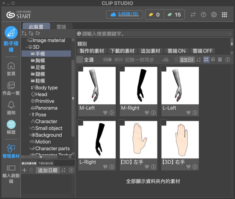The image size is (235, 199).
Task: Select the 手模 folder
Action: point(46,54)
